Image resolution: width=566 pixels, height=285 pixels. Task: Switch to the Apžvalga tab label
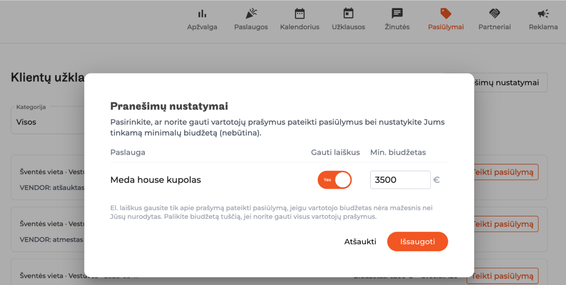[202, 27]
